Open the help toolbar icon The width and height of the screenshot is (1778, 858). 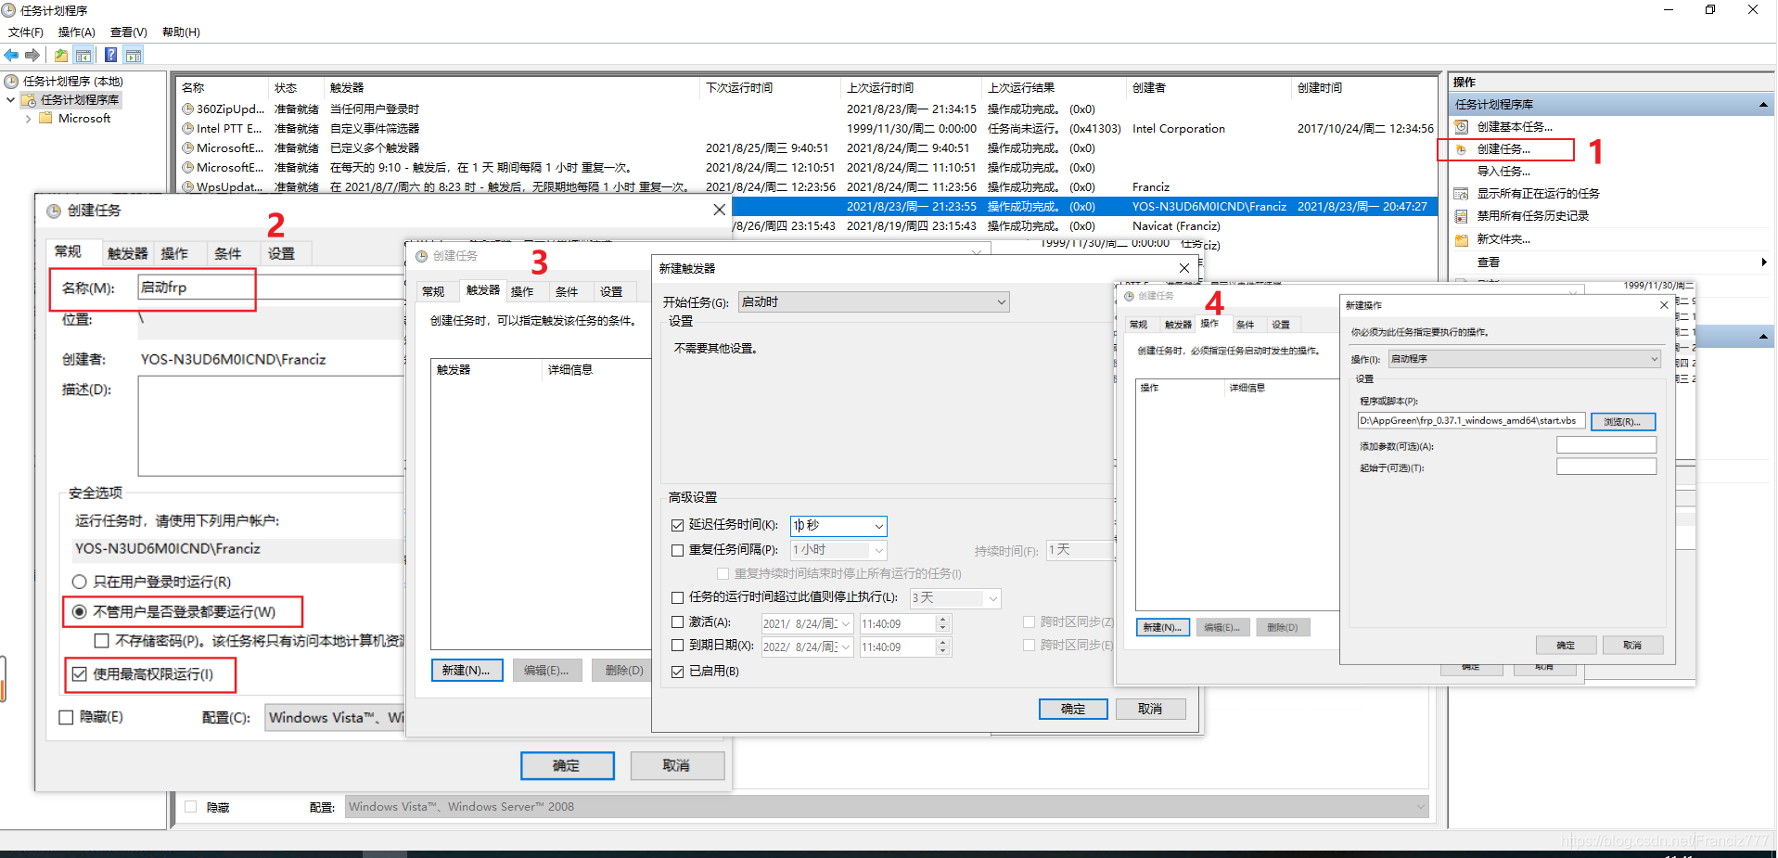[x=111, y=56]
